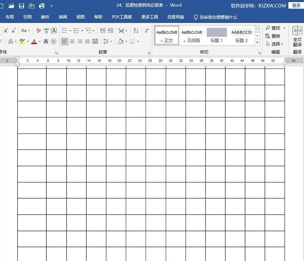This screenshot has width=304, height=261.
Task: Switch to the 邮件 tab
Action: (45, 17)
